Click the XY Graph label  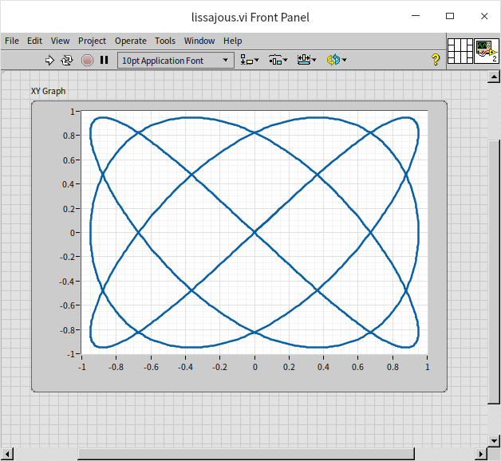pyautogui.click(x=49, y=91)
